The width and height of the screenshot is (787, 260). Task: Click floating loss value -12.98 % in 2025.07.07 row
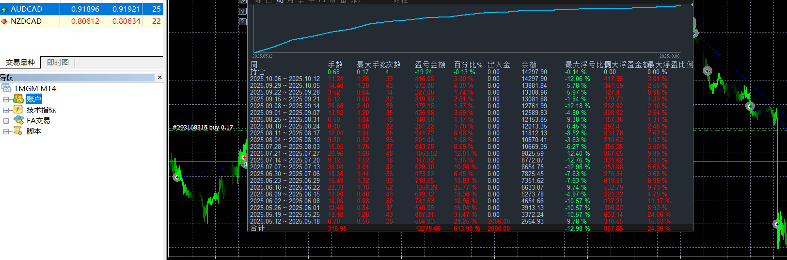578,167
